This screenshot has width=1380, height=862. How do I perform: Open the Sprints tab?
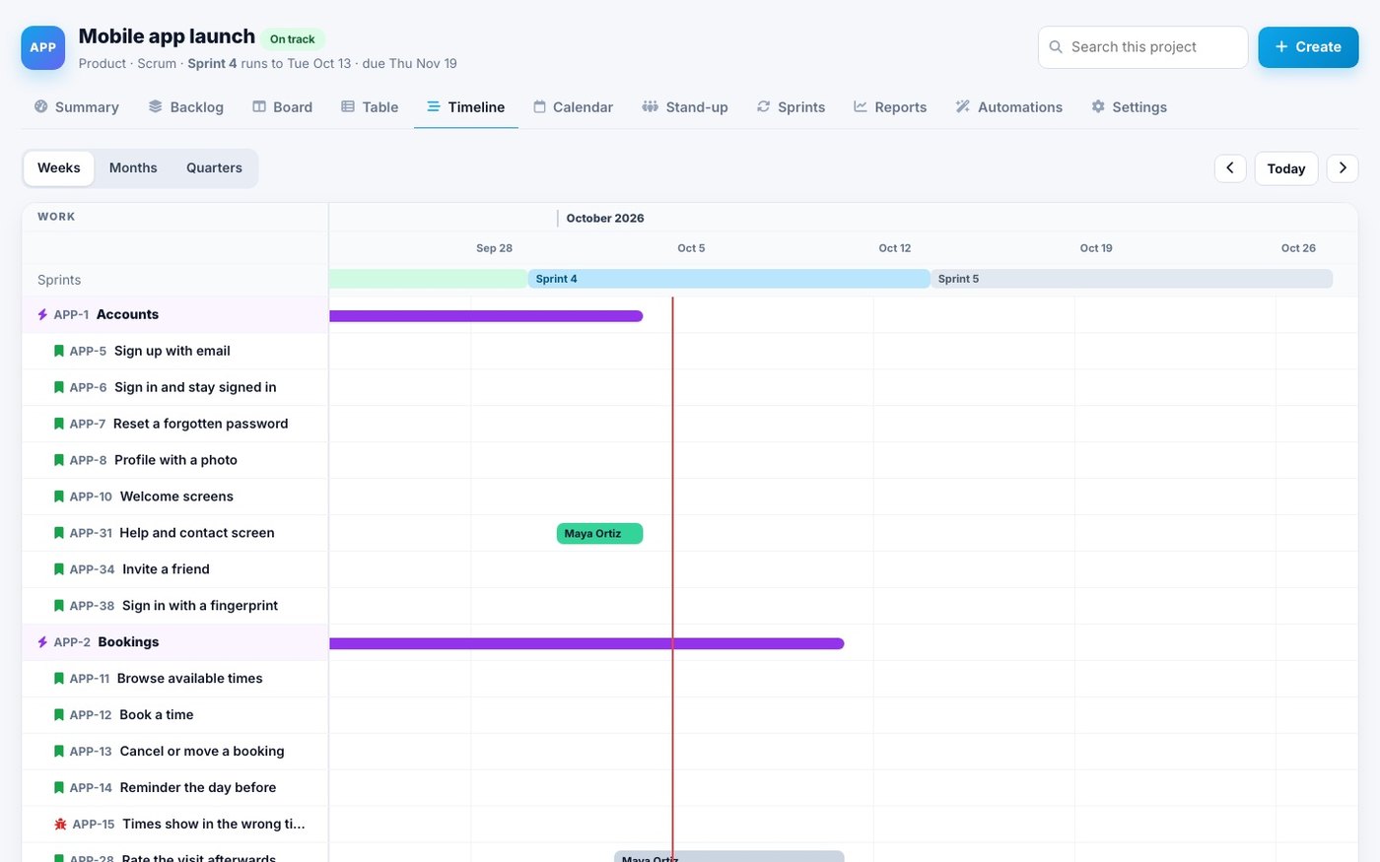point(791,107)
